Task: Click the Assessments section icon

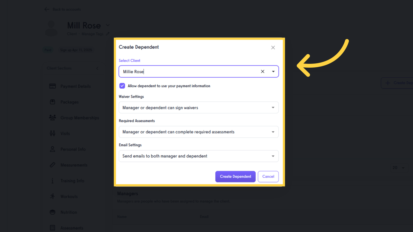Action: click(52, 227)
